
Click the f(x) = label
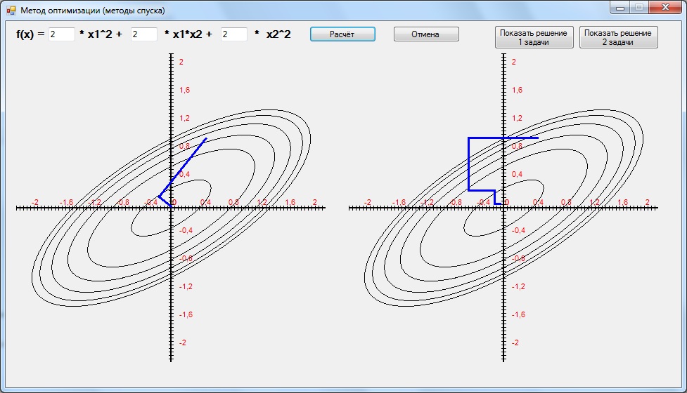click(30, 34)
